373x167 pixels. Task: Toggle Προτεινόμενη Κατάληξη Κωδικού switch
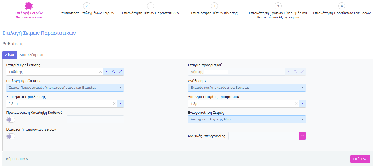pyautogui.click(x=11, y=120)
